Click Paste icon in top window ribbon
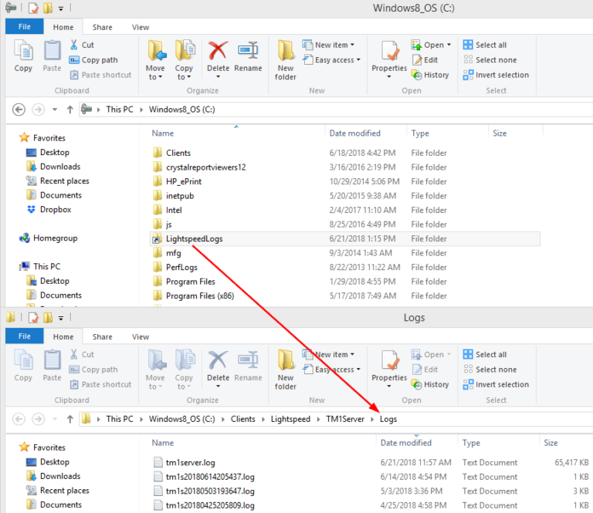The height and width of the screenshot is (513, 593). pos(53,51)
